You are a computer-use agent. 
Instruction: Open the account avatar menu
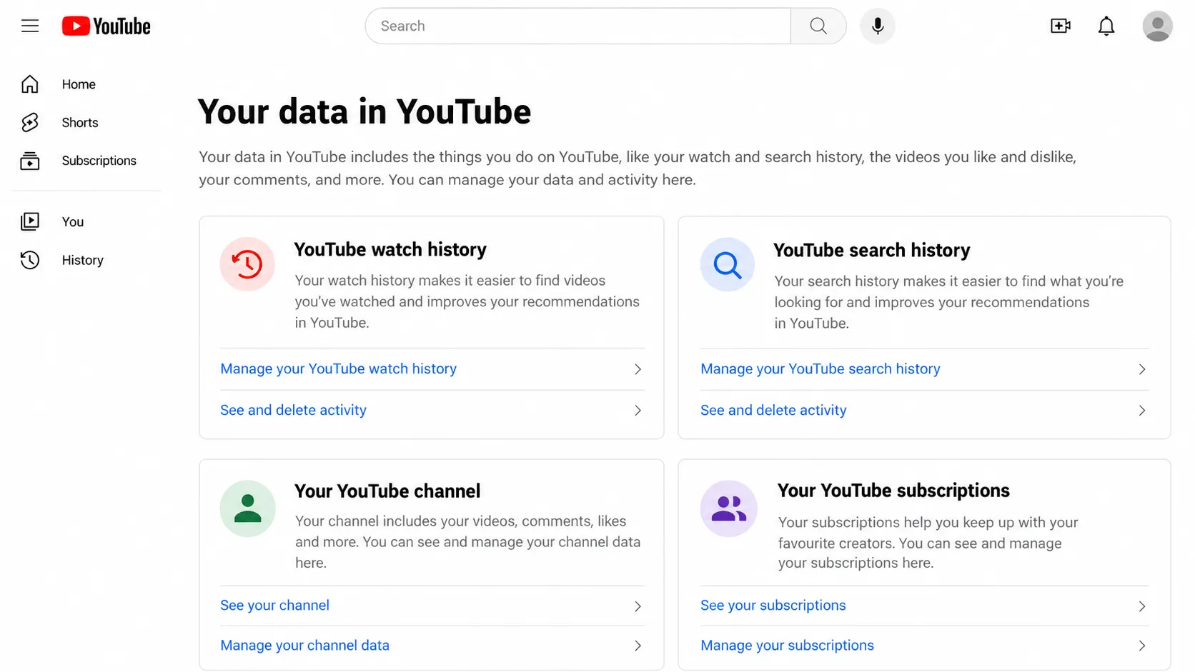click(x=1157, y=26)
